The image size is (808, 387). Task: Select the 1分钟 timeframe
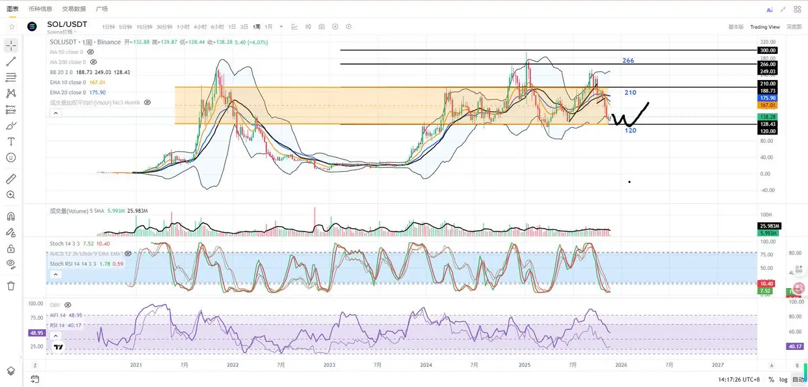[108, 26]
